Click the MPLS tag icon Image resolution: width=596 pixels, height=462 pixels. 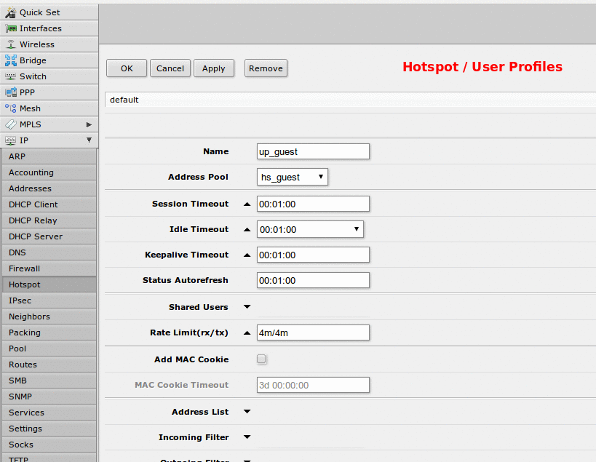click(x=11, y=124)
